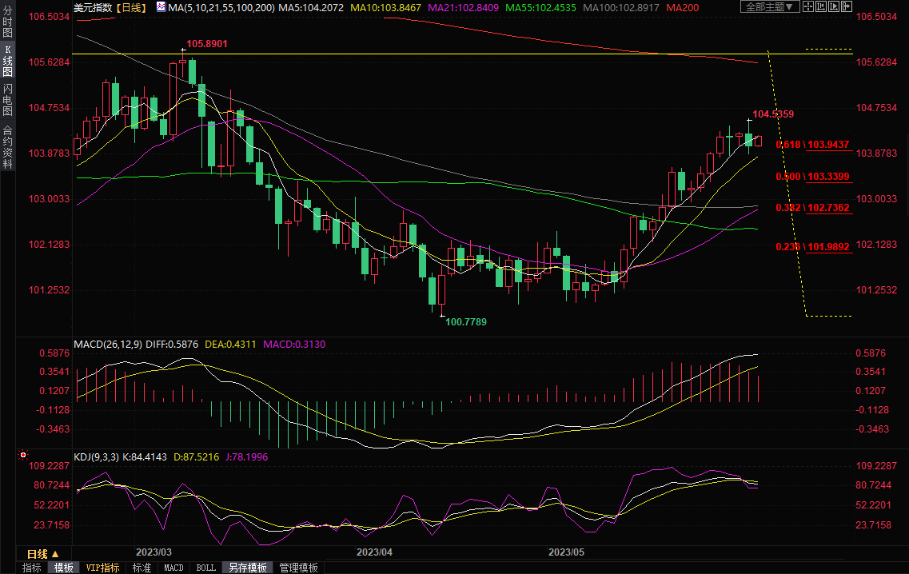Apply the 标准 template
The height and width of the screenshot is (574, 909).
142,568
